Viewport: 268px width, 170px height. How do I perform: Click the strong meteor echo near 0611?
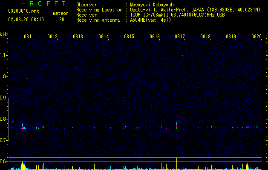click(23, 127)
